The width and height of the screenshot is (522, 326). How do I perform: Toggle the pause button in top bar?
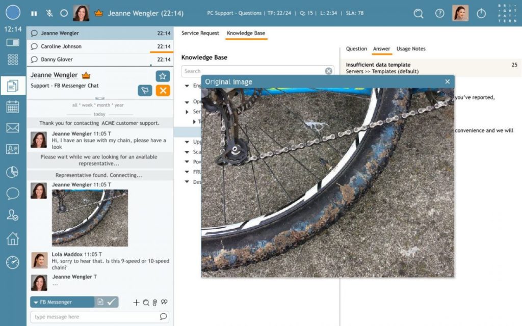coord(34,14)
